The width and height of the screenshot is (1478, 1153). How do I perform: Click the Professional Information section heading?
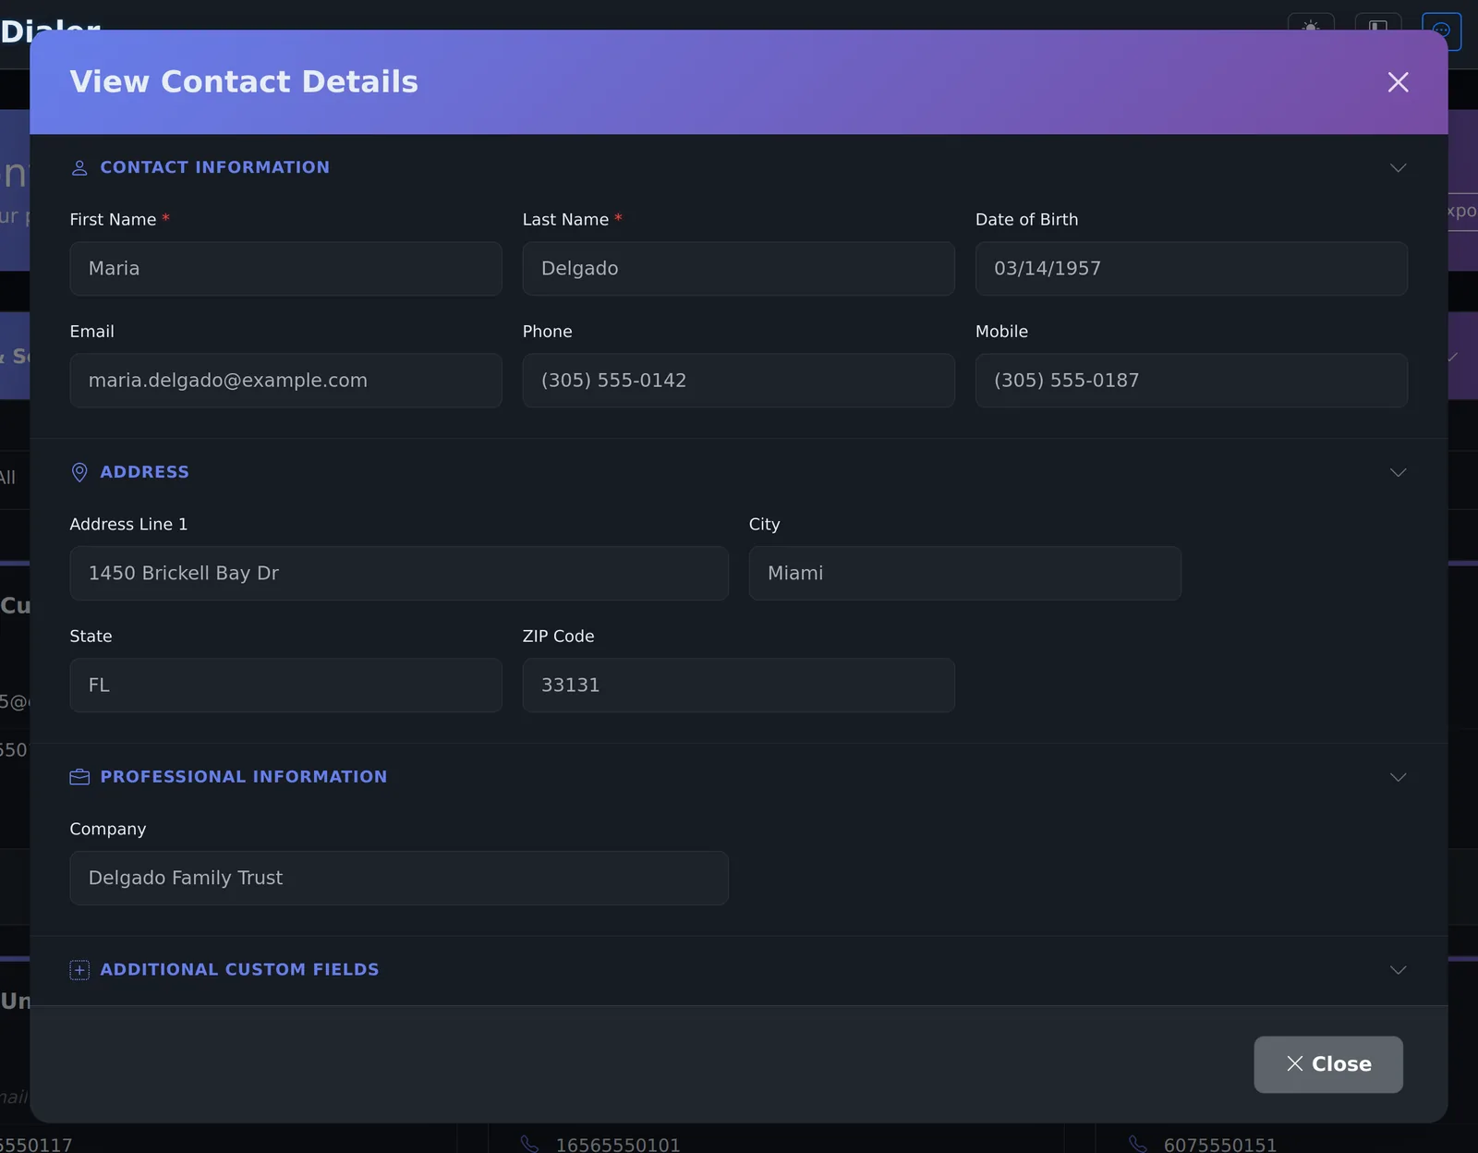[x=243, y=777]
